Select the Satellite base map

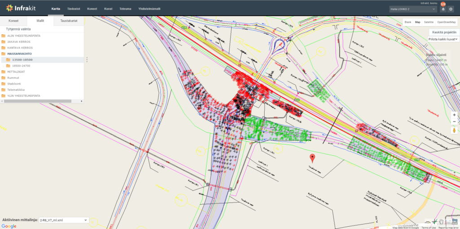pos(429,22)
